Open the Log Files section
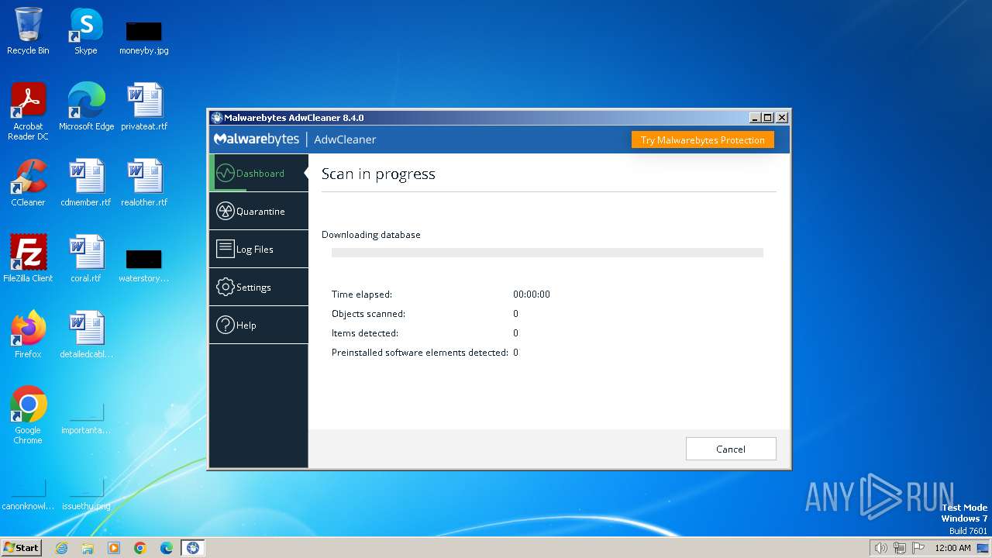This screenshot has width=992, height=558. [258, 249]
